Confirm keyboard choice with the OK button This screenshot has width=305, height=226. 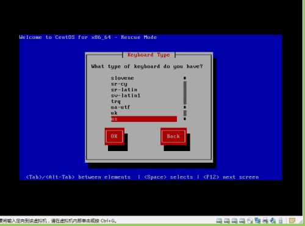[x=115, y=136]
